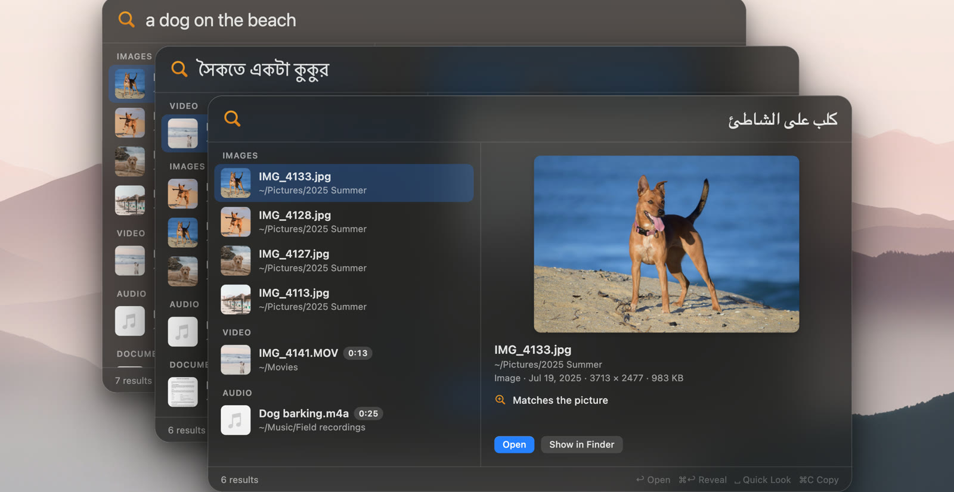The height and width of the screenshot is (492, 954).
Task: Click the image metadata line showing 983 KB
Action: click(x=588, y=378)
